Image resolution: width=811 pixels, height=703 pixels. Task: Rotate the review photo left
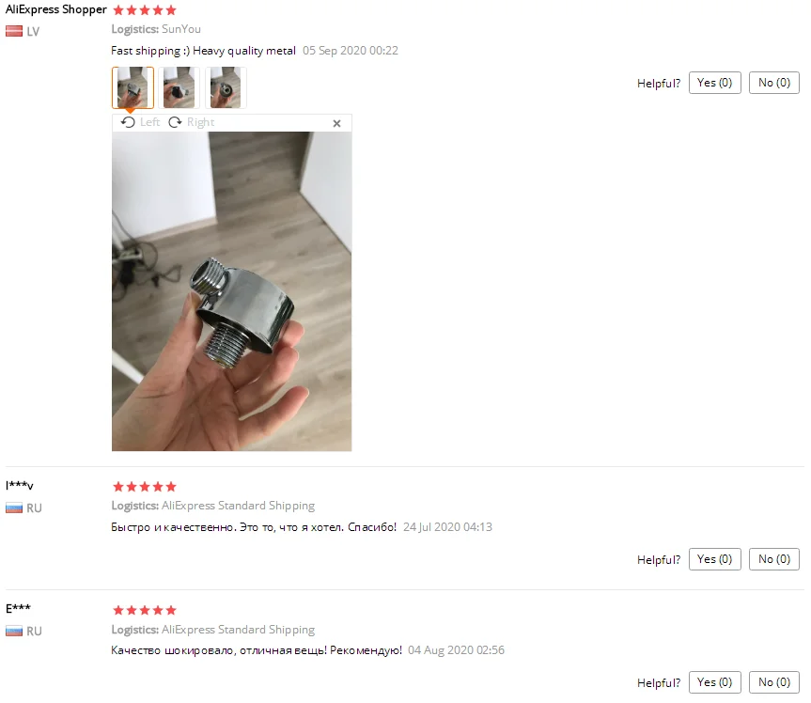(140, 122)
